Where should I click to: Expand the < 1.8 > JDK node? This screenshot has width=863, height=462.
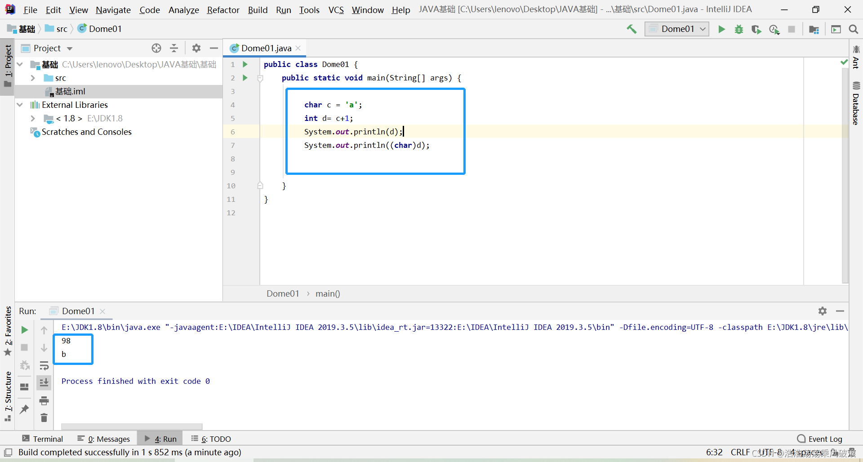pos(33,119)
